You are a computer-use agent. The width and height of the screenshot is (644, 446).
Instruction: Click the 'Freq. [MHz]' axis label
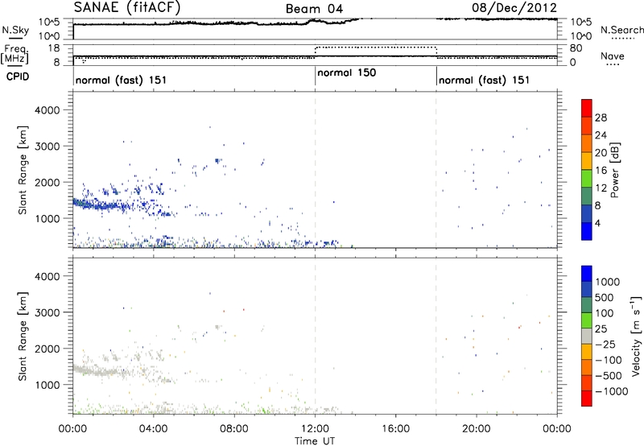[16, 54]
